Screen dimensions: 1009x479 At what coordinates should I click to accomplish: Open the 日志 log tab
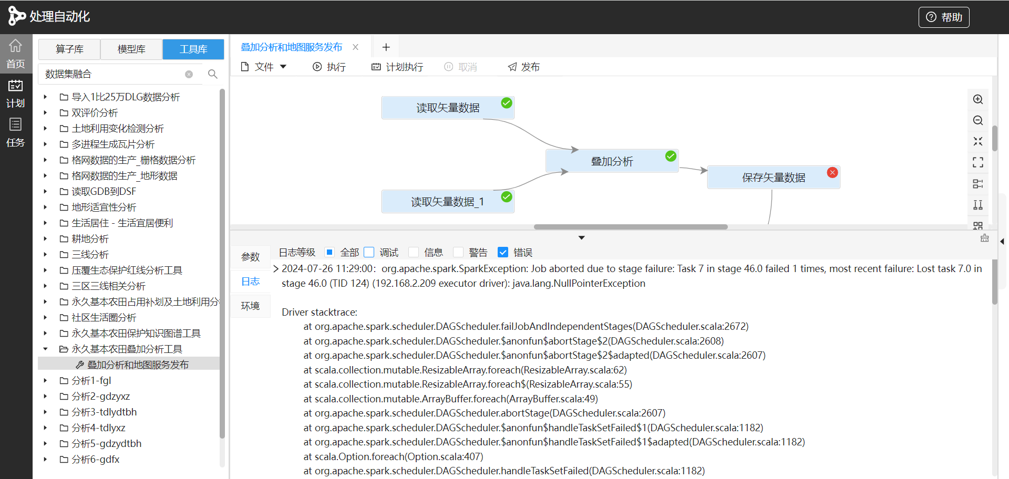[251, 282]
